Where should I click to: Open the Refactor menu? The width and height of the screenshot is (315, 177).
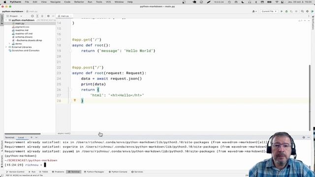click(79, 2)
